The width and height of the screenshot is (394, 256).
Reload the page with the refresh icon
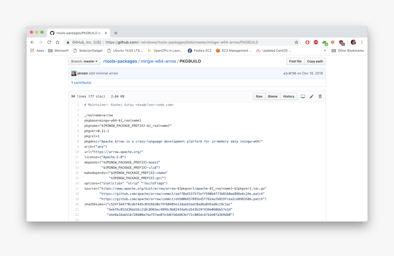tap(49, 42)
